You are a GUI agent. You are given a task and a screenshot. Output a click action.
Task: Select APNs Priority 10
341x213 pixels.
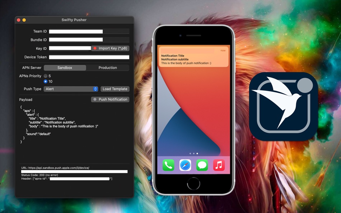[46, 81]
